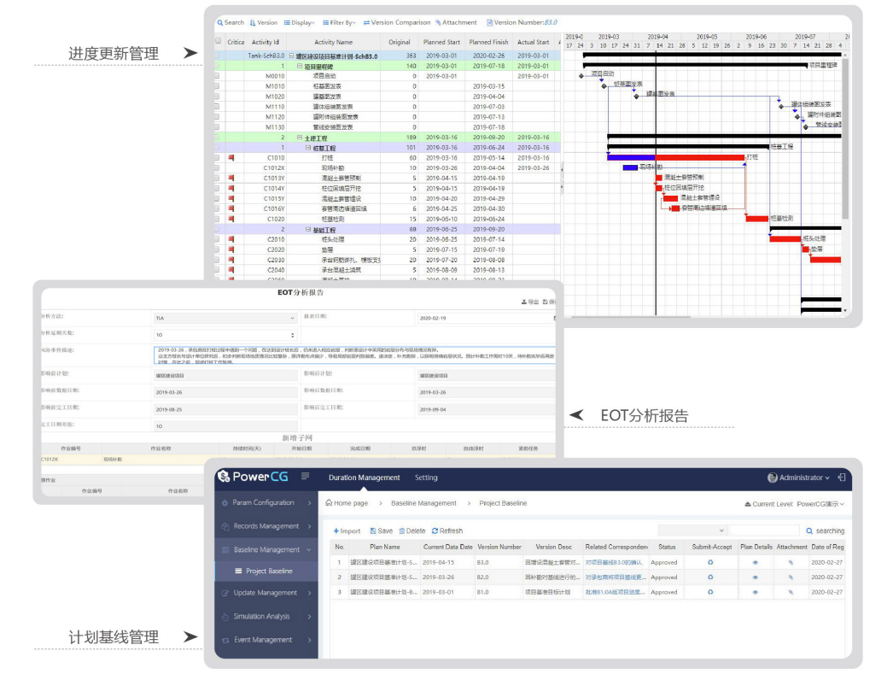This screenshot has height=680, width=893.
Task: Toggle the sidebar hamburger menu icon
Action: click(x=306, y=476)
